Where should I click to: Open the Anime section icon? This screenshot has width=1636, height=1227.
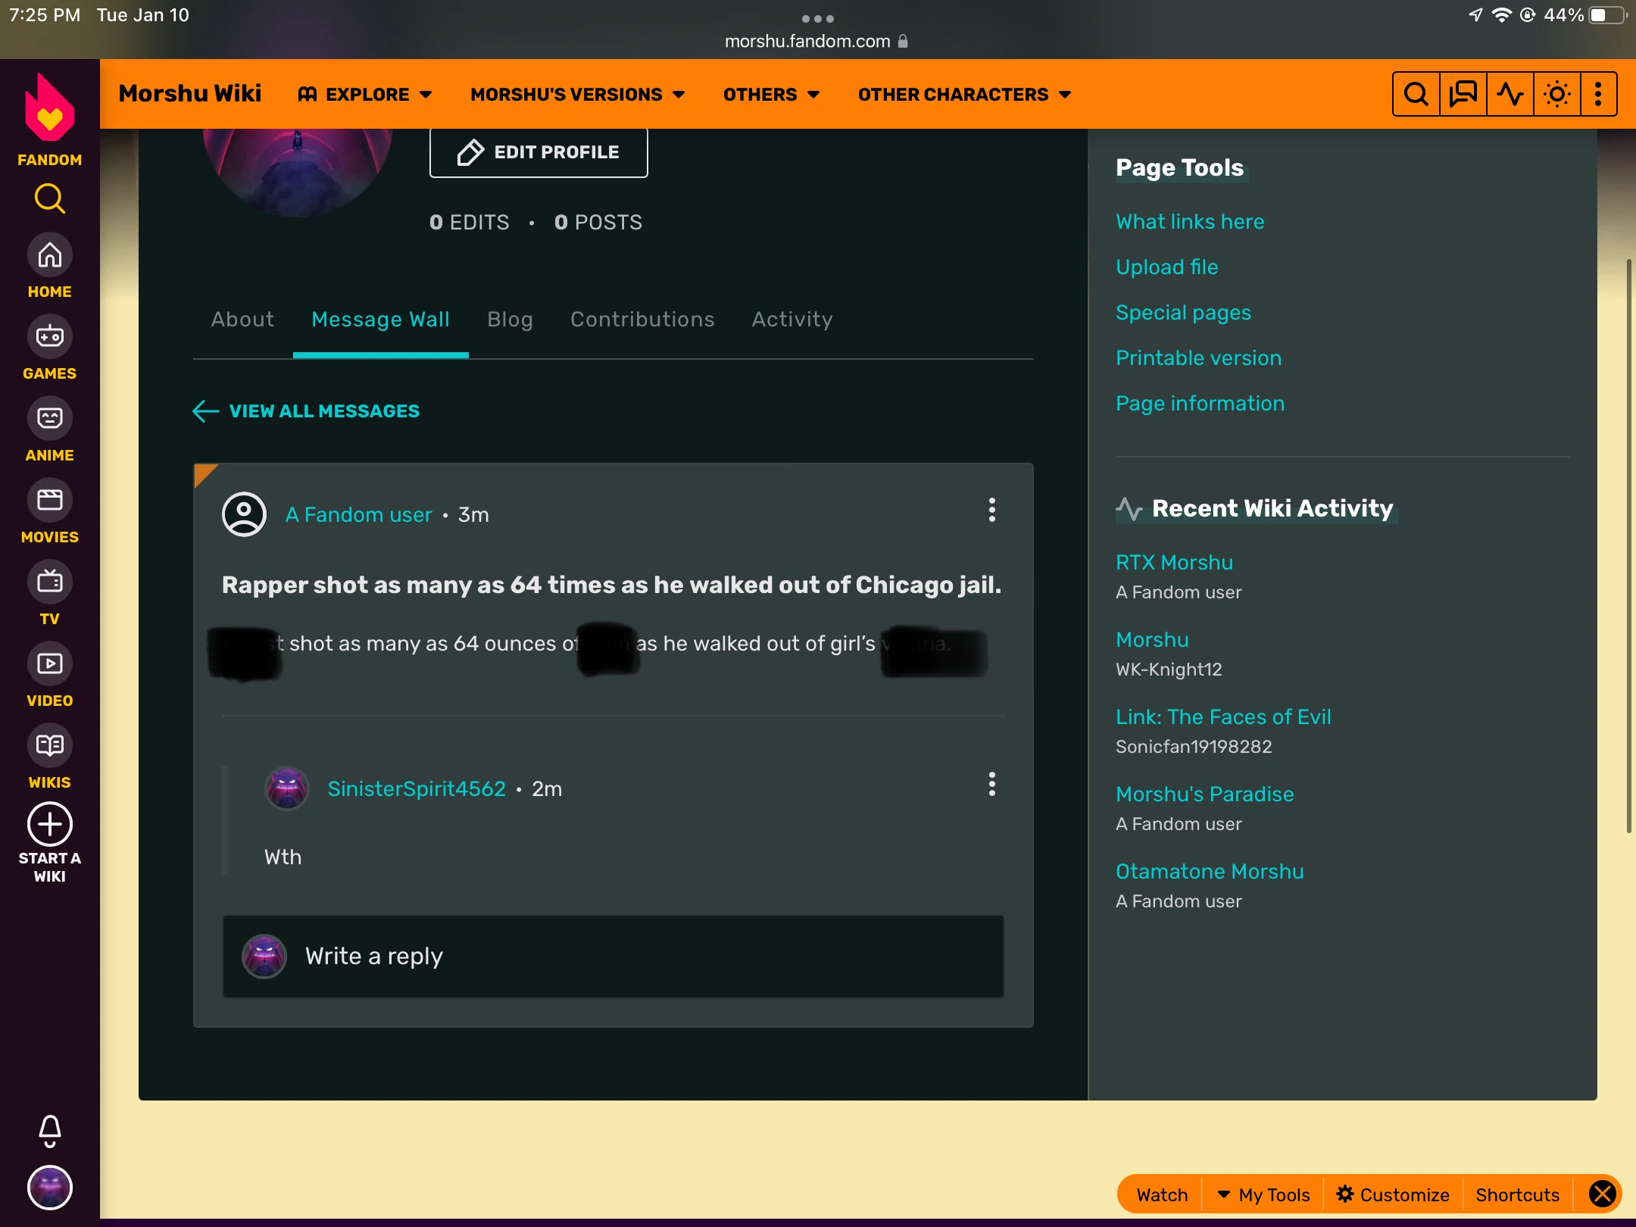[49, 419]
